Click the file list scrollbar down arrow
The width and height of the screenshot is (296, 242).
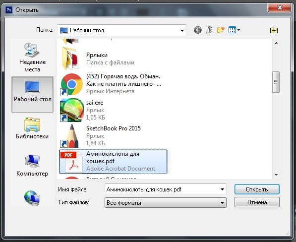point(276,175)
